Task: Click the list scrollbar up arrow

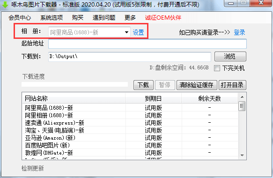Action: point(242,97)
